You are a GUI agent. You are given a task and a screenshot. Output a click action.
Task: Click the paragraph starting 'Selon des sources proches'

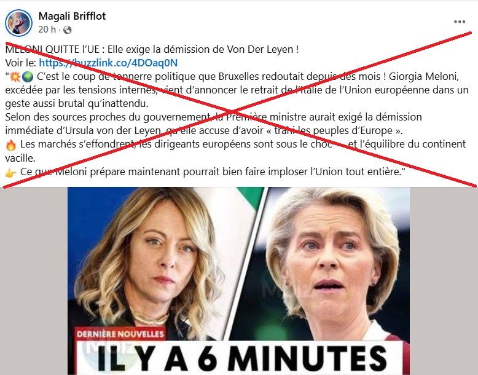click(x=213, y=124)
